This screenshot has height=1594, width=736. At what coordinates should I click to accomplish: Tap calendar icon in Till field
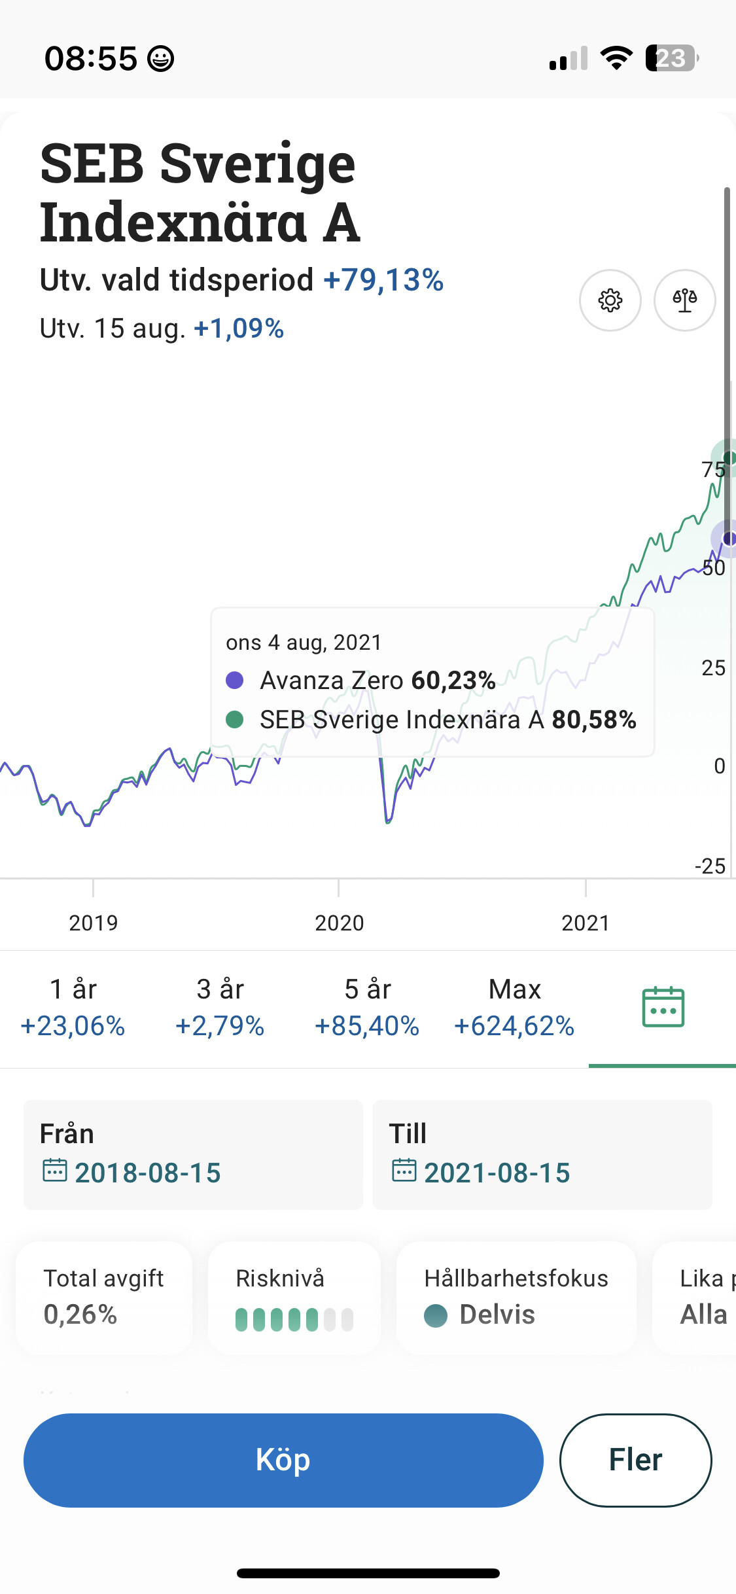404,1170
